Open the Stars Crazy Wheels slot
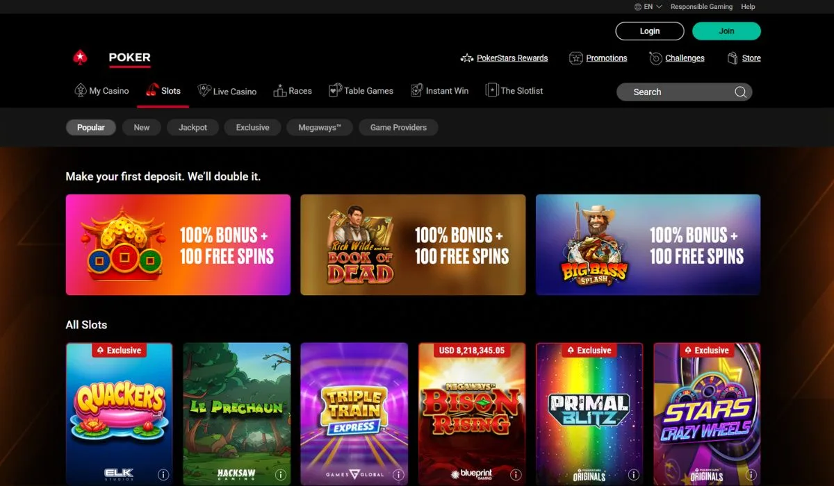Screen dimensions: 834x486 (707, 414)
